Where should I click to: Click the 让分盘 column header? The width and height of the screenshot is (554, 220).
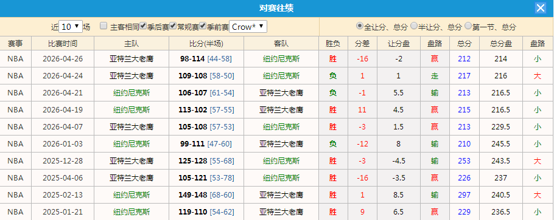pos(399,43)
